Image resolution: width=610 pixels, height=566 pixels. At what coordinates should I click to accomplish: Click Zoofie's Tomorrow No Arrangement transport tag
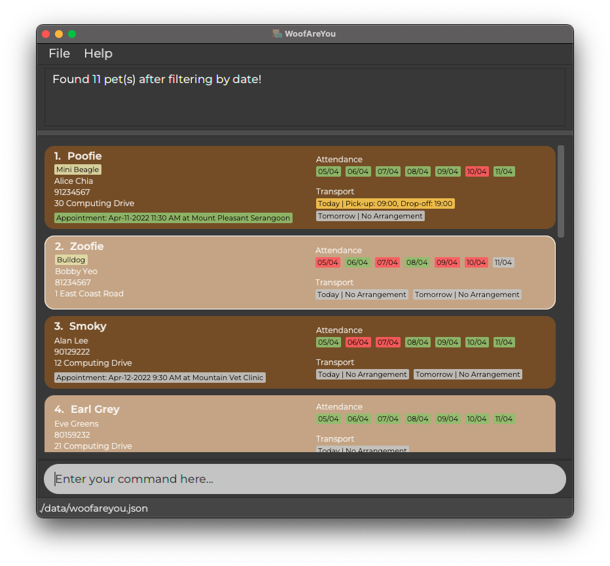point(467,294)
